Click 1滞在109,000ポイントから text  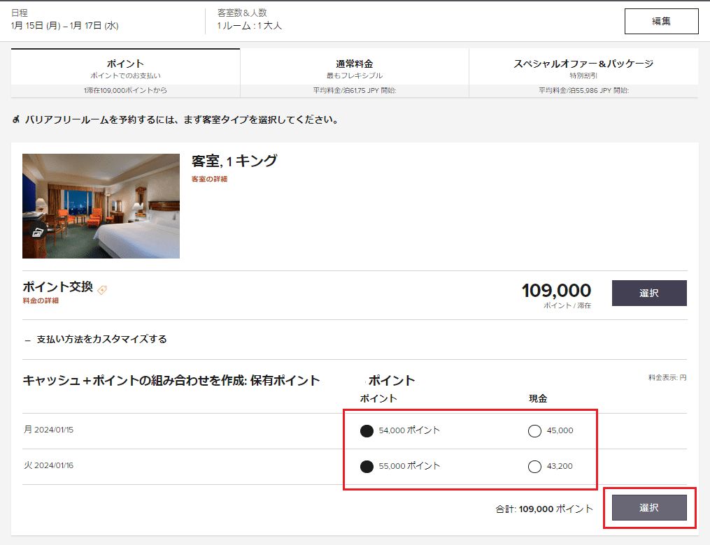125,90
